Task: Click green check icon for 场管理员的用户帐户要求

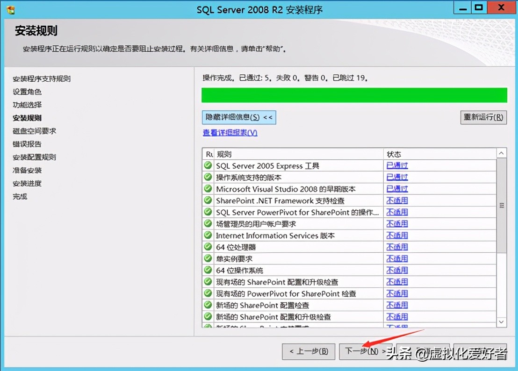Action: click(208, 223)
